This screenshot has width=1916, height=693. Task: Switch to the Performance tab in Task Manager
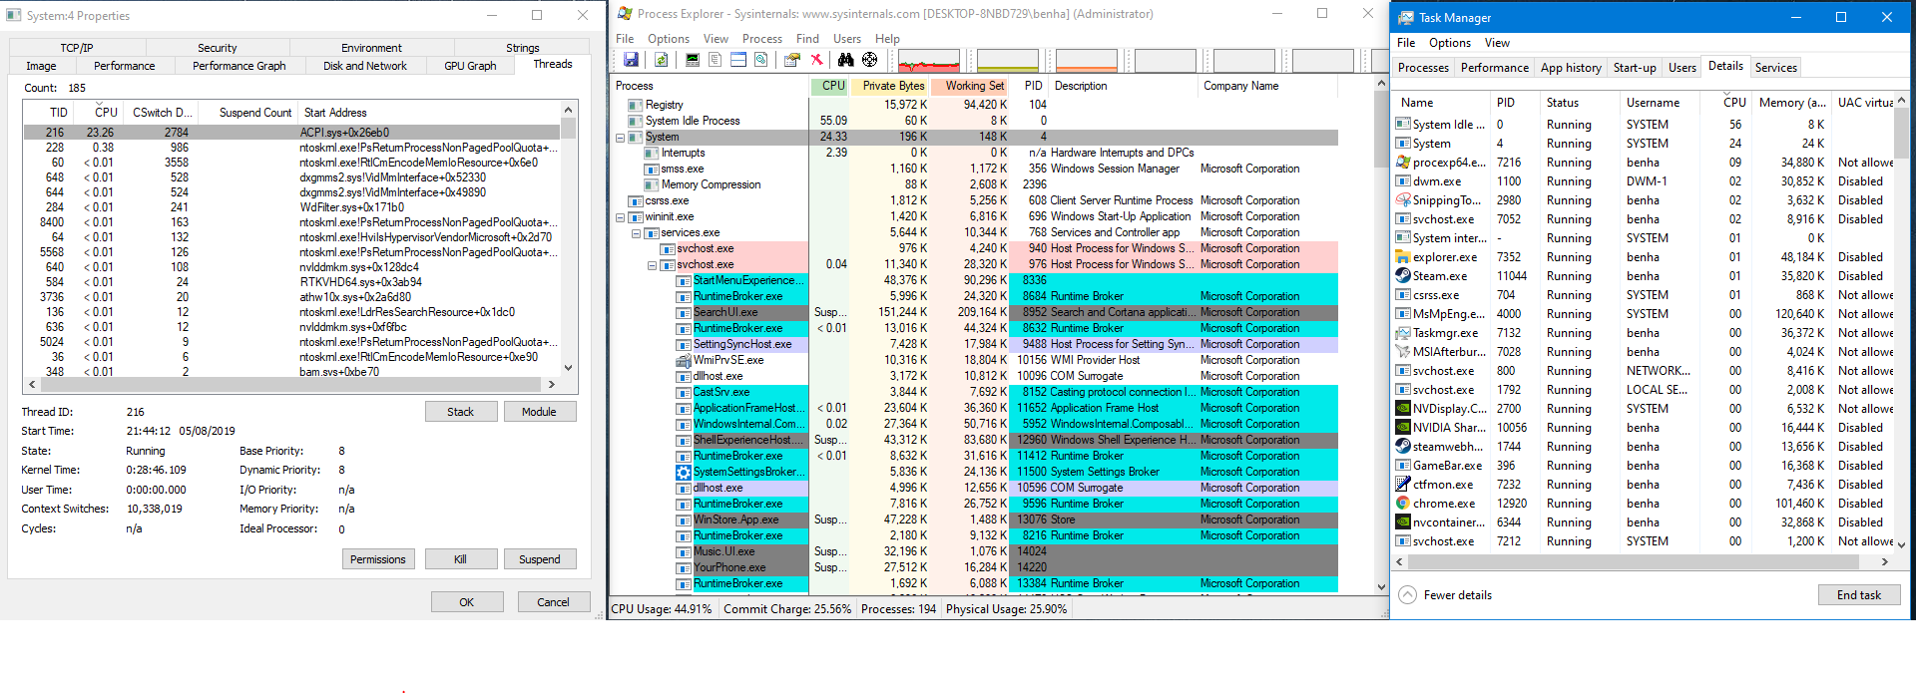1495,68
